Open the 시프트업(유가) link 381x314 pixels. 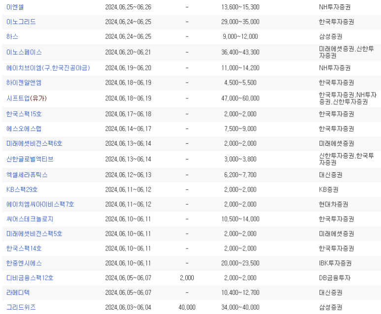point(27,98)
